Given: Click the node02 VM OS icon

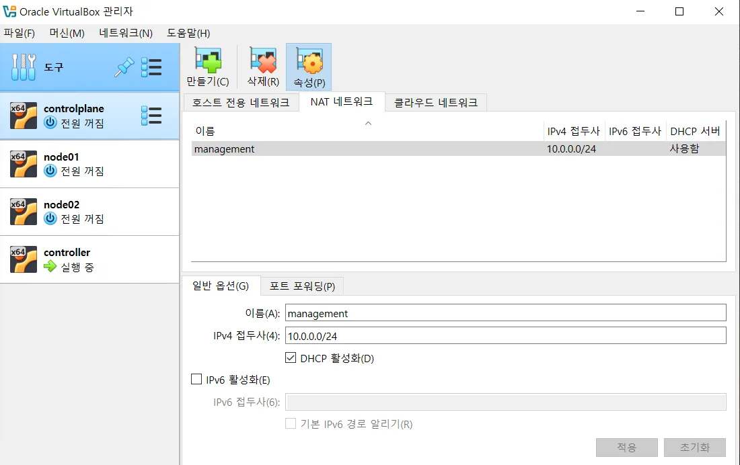Looking at the screenshot, I should 24,211.
